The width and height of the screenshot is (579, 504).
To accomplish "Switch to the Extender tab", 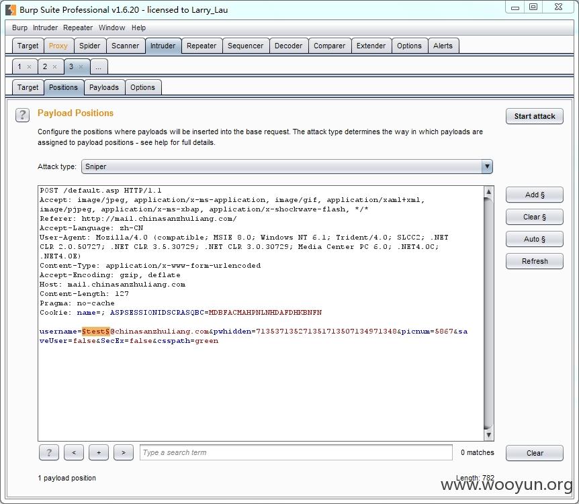I will pos(371,46).
